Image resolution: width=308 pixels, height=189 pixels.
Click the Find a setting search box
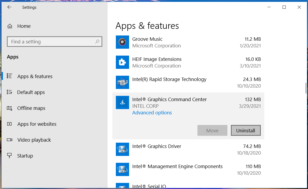pyautogui.click(x=55, y=42)
